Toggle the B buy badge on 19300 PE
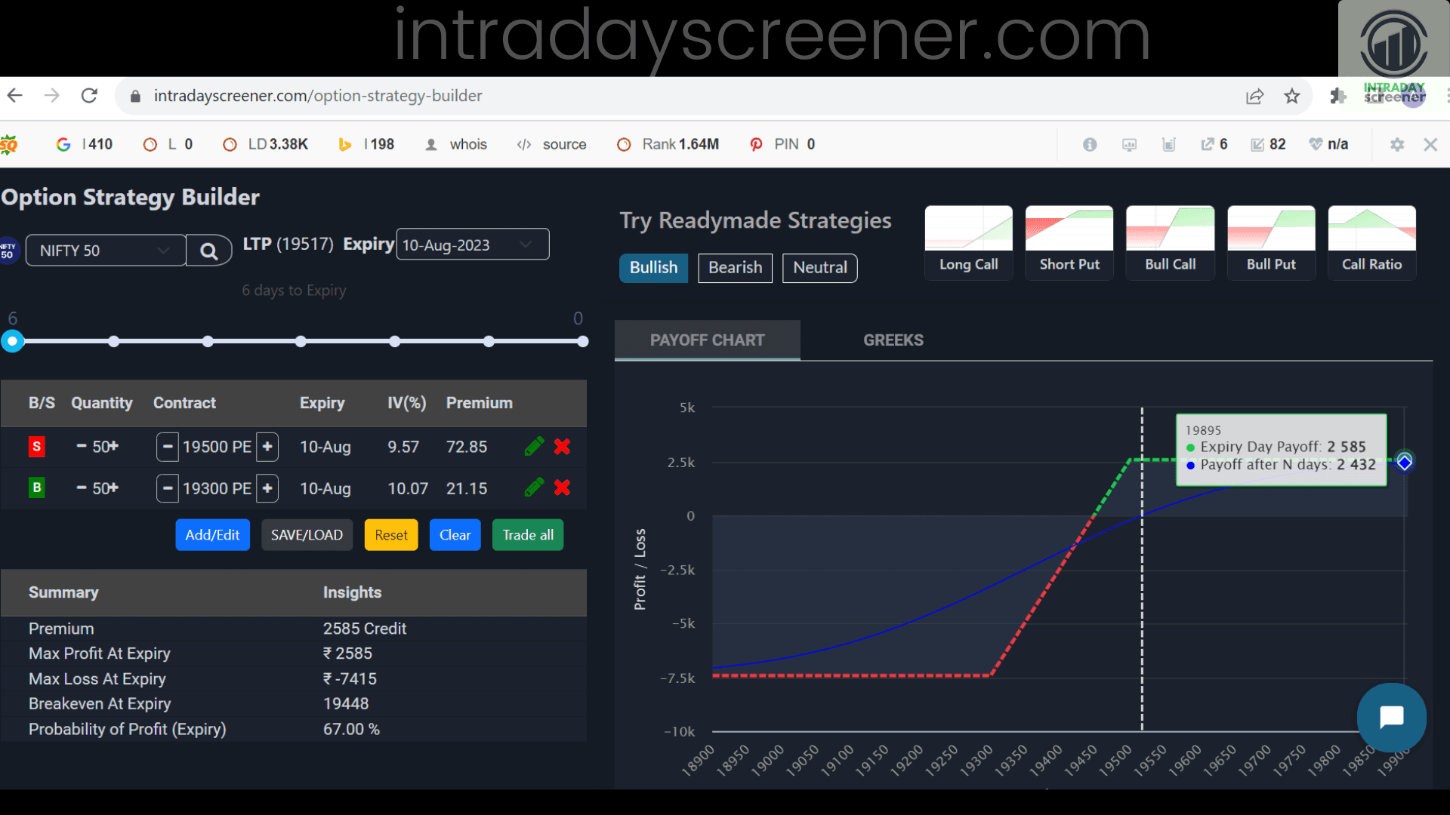 (36, 487)
